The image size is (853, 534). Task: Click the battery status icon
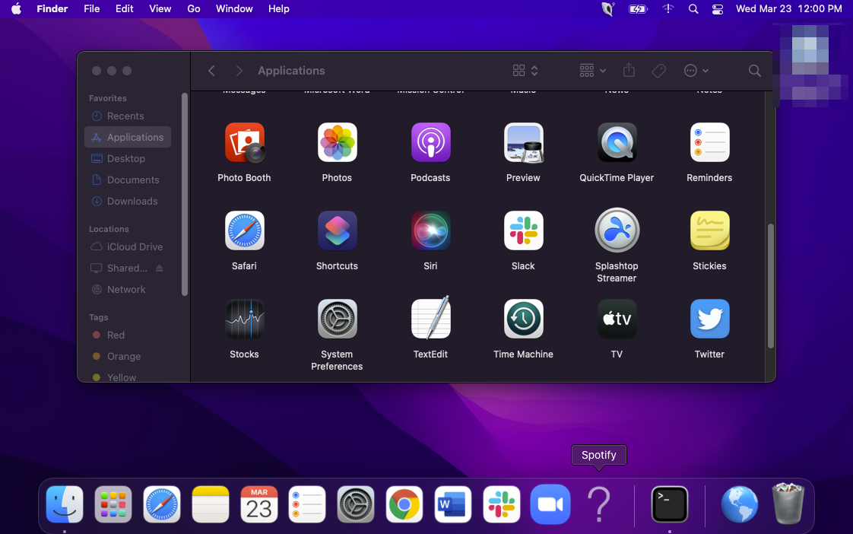tap(638, 8)
